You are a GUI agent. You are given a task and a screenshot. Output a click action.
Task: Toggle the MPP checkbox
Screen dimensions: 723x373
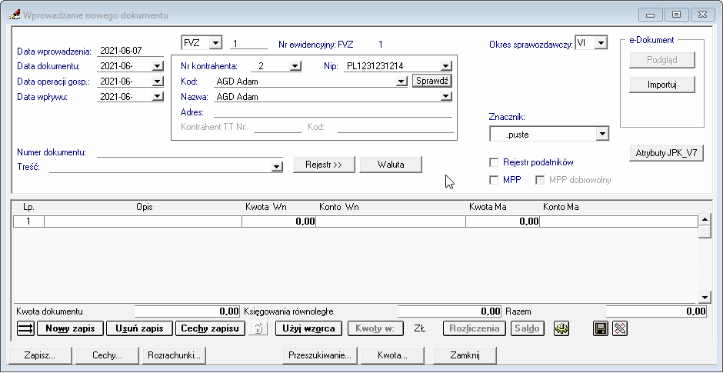pos(495,180)
